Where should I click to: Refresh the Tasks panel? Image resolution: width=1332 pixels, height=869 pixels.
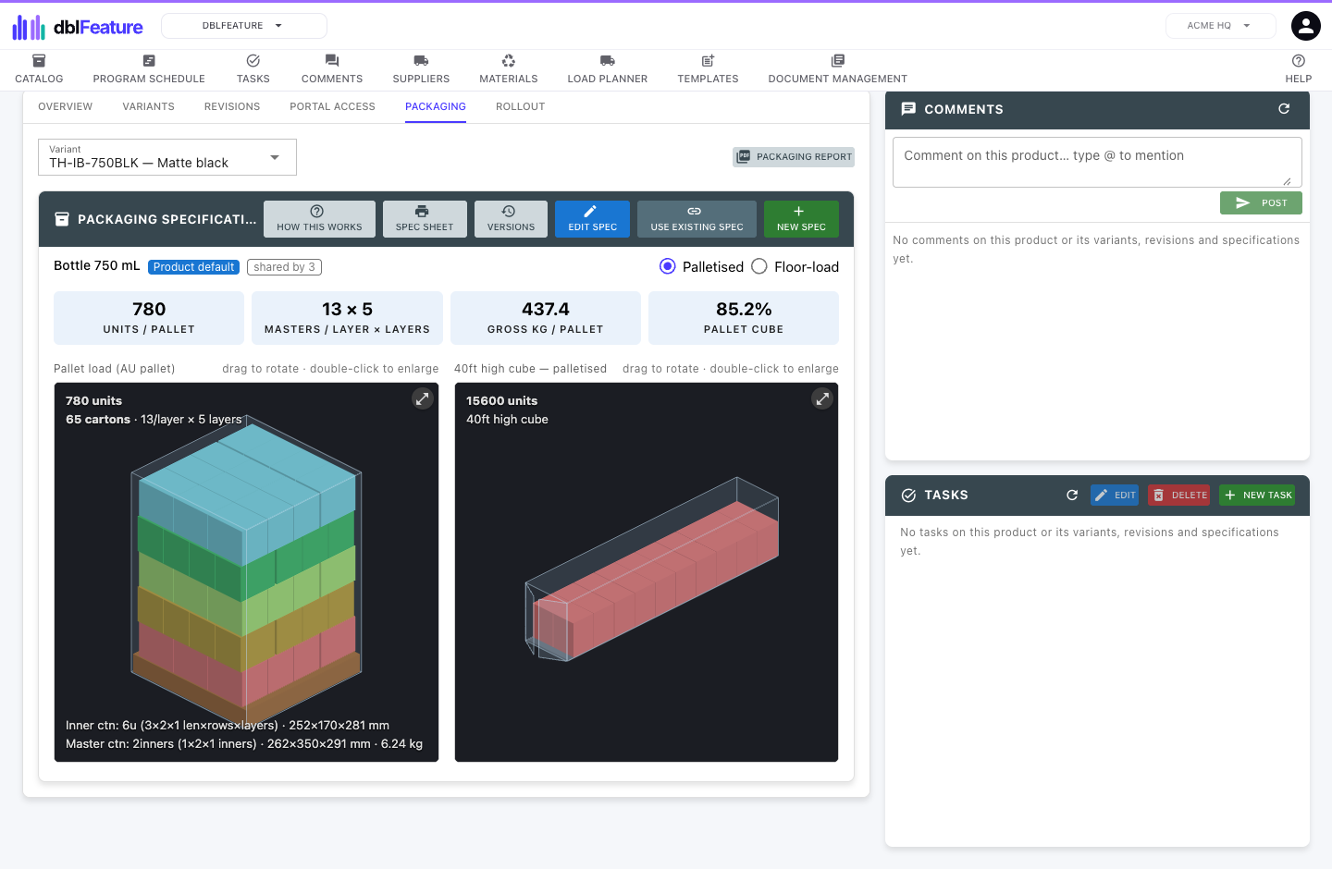(x=1072, y=496)
